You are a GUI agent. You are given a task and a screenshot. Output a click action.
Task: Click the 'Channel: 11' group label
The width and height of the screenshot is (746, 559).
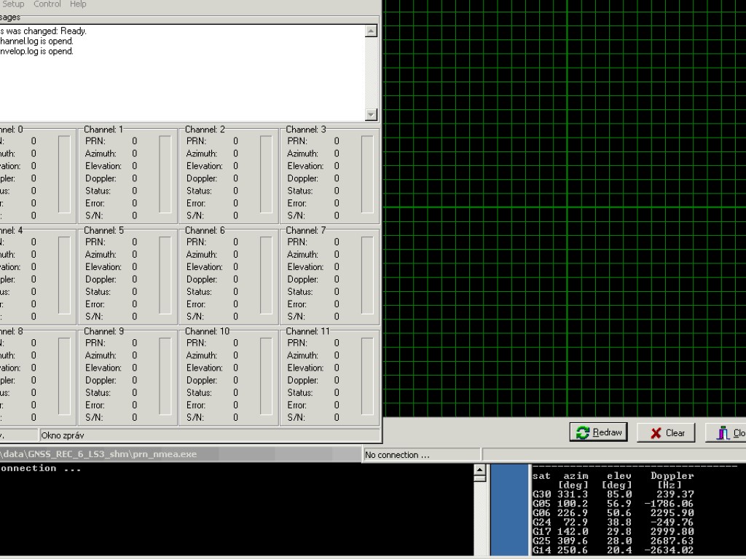pos(308,331)
